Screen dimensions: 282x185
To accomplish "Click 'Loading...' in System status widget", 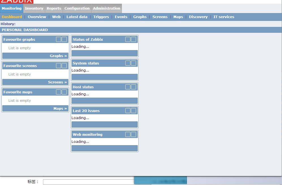I will [x=80, y=70].
